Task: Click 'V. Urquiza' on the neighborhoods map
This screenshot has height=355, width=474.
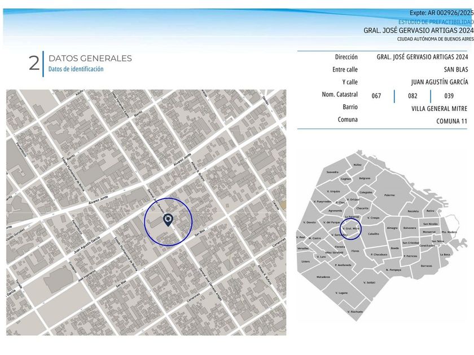Action: (x=333, y=191)
